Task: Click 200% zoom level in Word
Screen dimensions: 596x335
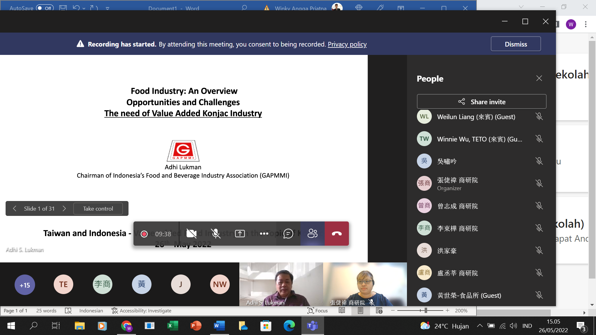Action: (461, 310)
